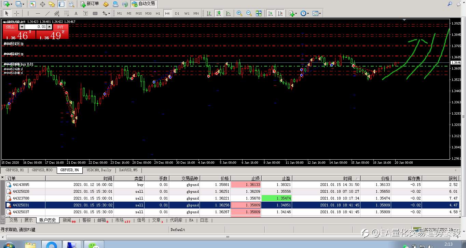466x248 pixels.
Task: Open the lot size dropdown arrow
Action: (22, 27)
